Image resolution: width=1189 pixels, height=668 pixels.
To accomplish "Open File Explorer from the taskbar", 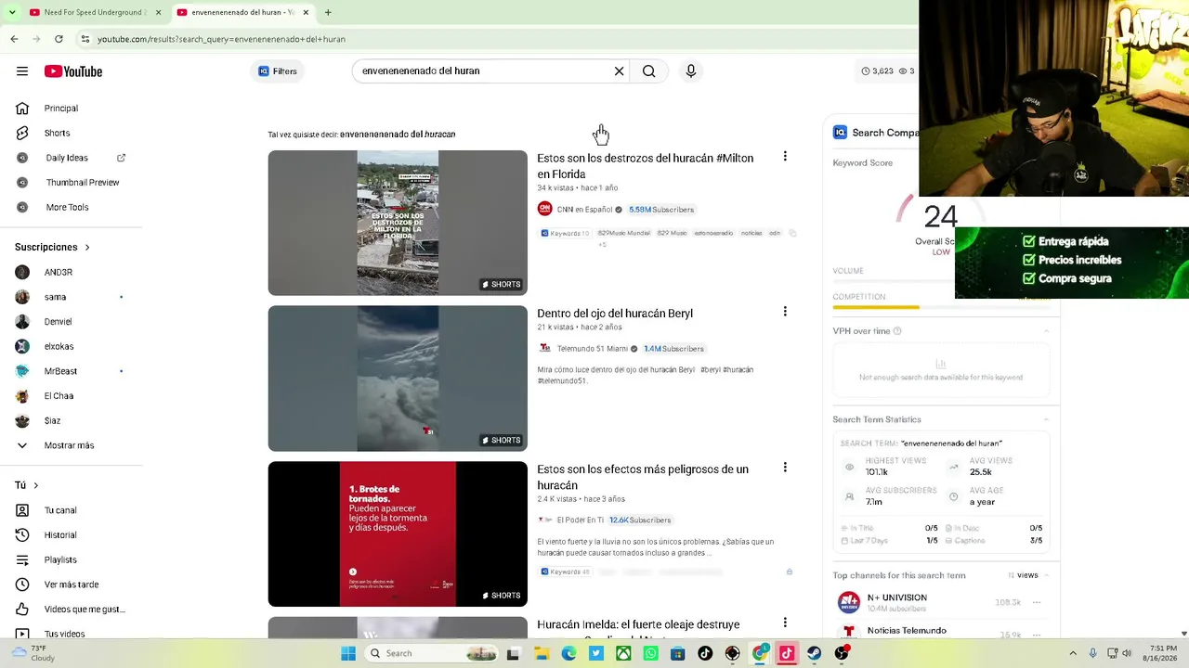I will [542, 653].
